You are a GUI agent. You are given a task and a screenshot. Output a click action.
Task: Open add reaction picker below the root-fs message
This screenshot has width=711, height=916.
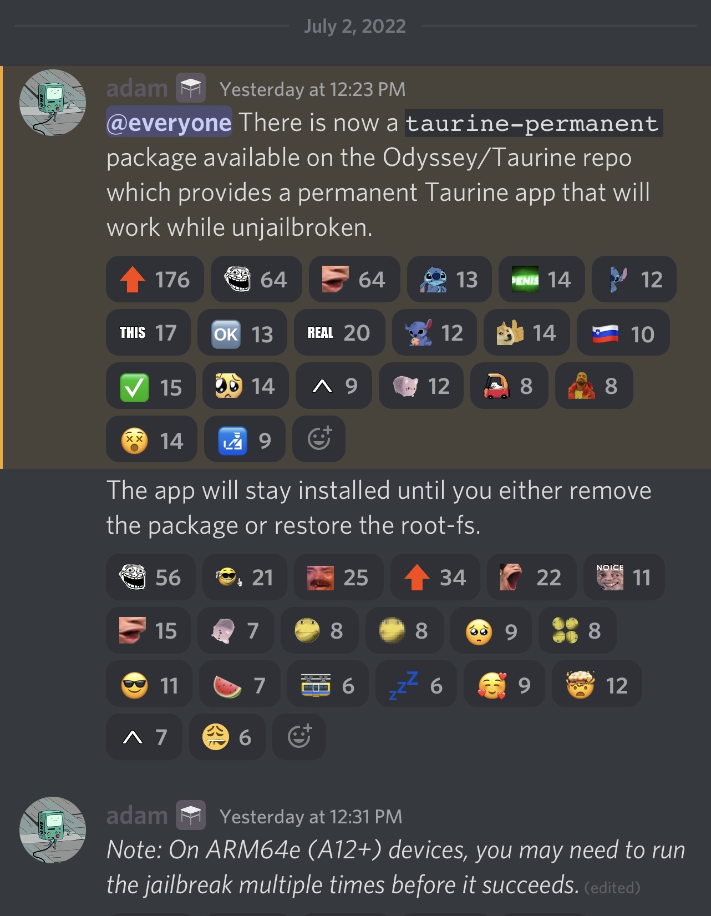(x=299, y=736)
